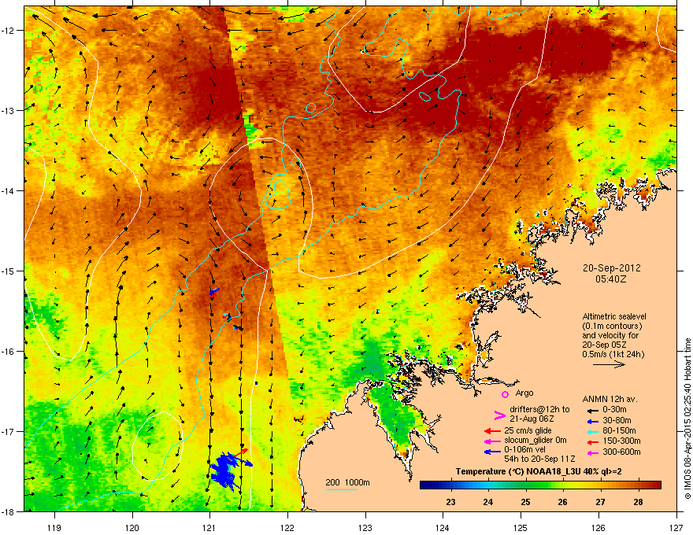Click the '0-106m vel' legend label
This screenshot has height=535, width=693.
coord(524,451)
